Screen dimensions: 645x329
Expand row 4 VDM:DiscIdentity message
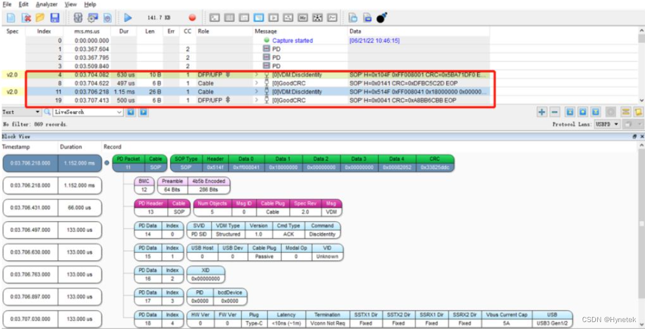257,75
